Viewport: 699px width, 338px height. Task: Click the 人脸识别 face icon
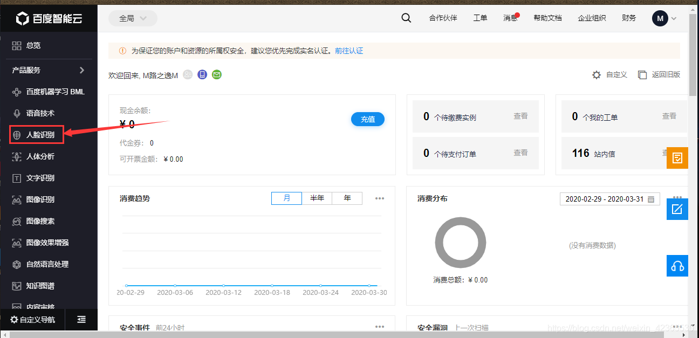coord(17,135)
